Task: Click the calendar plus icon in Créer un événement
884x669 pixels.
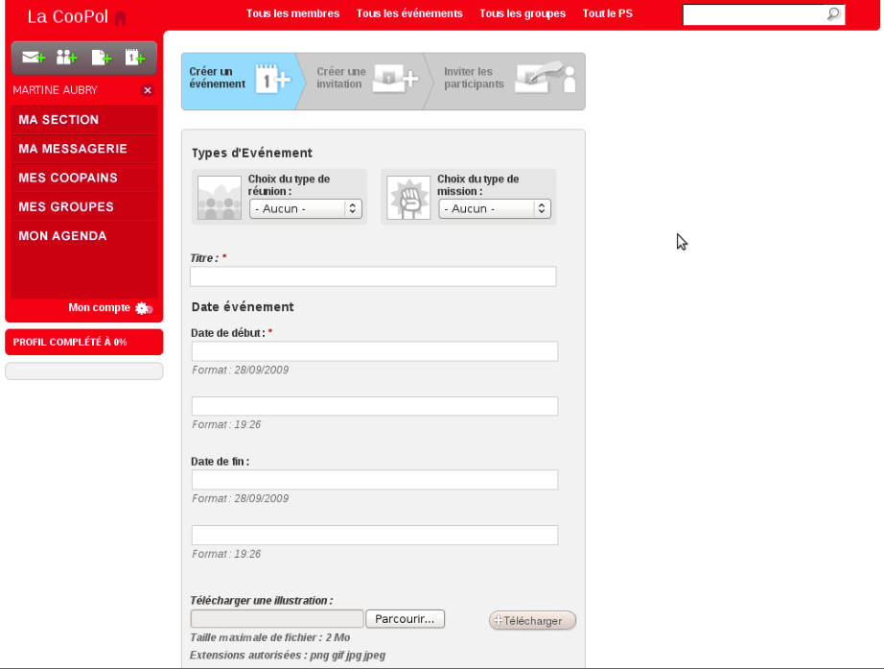Action: tap(273, 79)
